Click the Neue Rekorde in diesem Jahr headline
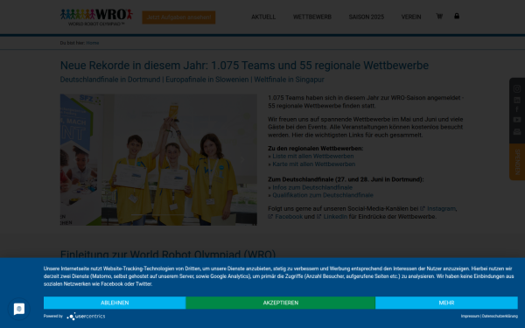The width and height of the screenshot is (525, 328). 244,66
